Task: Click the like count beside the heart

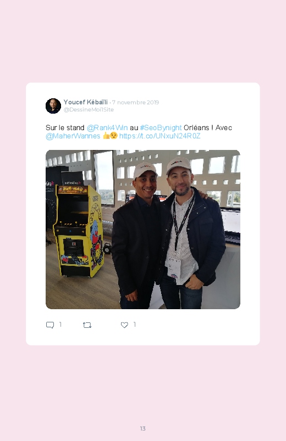Action: (x=135, y=325)
